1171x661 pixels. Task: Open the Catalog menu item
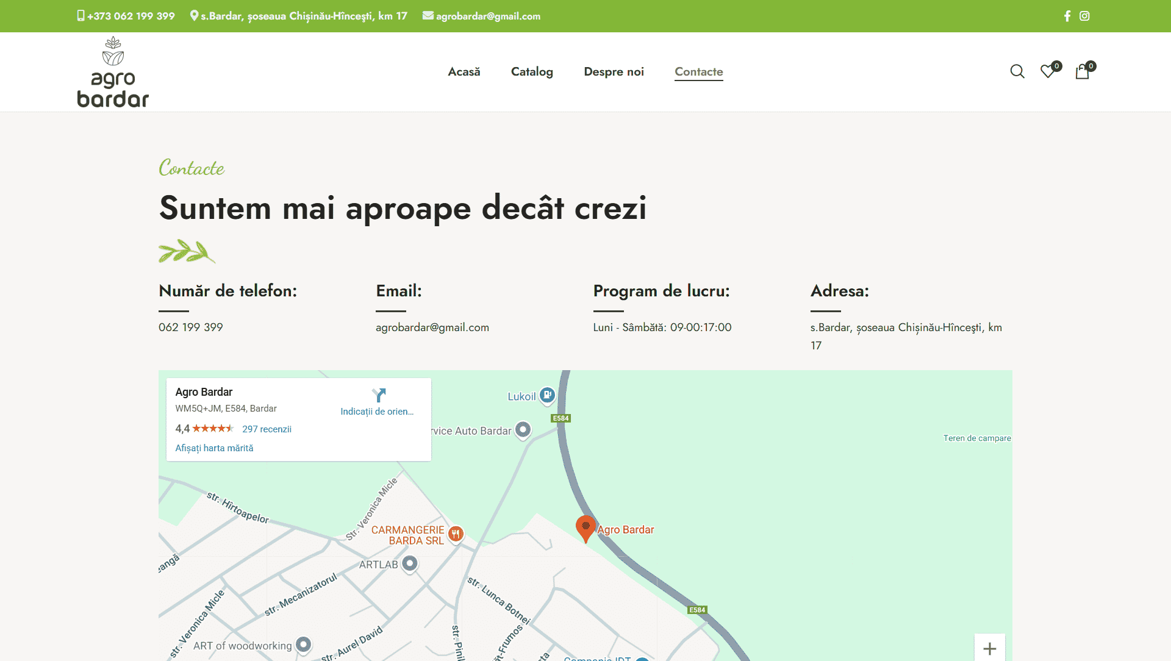coord(532,72)
